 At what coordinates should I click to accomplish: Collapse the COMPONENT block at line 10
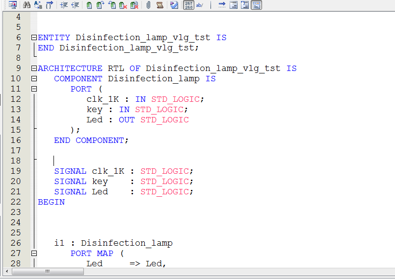coord(34,79)
